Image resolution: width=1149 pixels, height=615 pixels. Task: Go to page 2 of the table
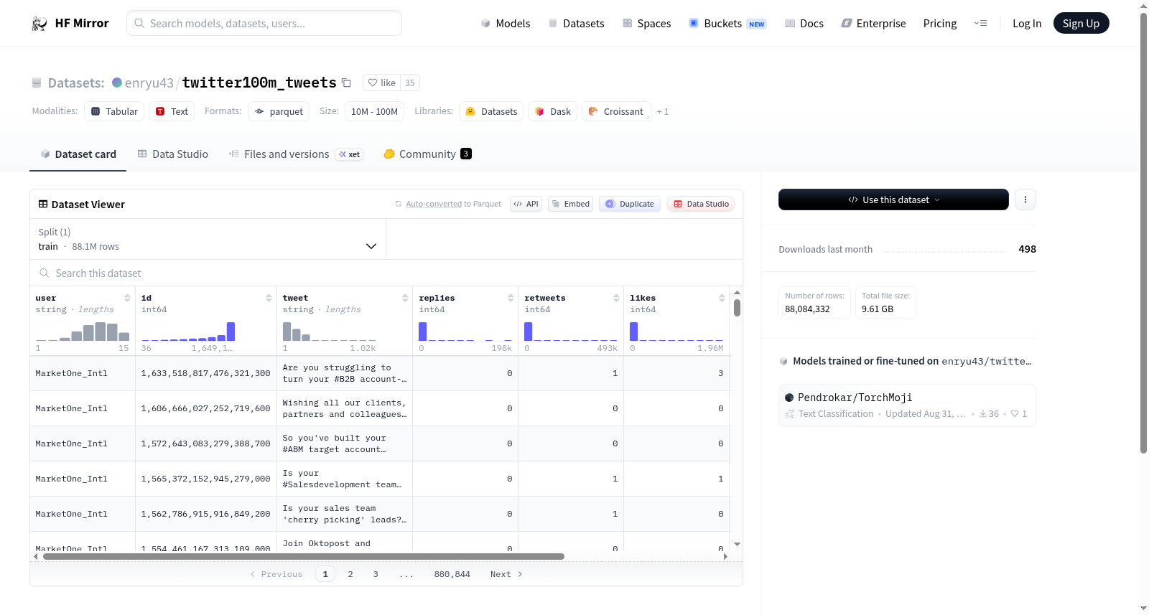350,574
